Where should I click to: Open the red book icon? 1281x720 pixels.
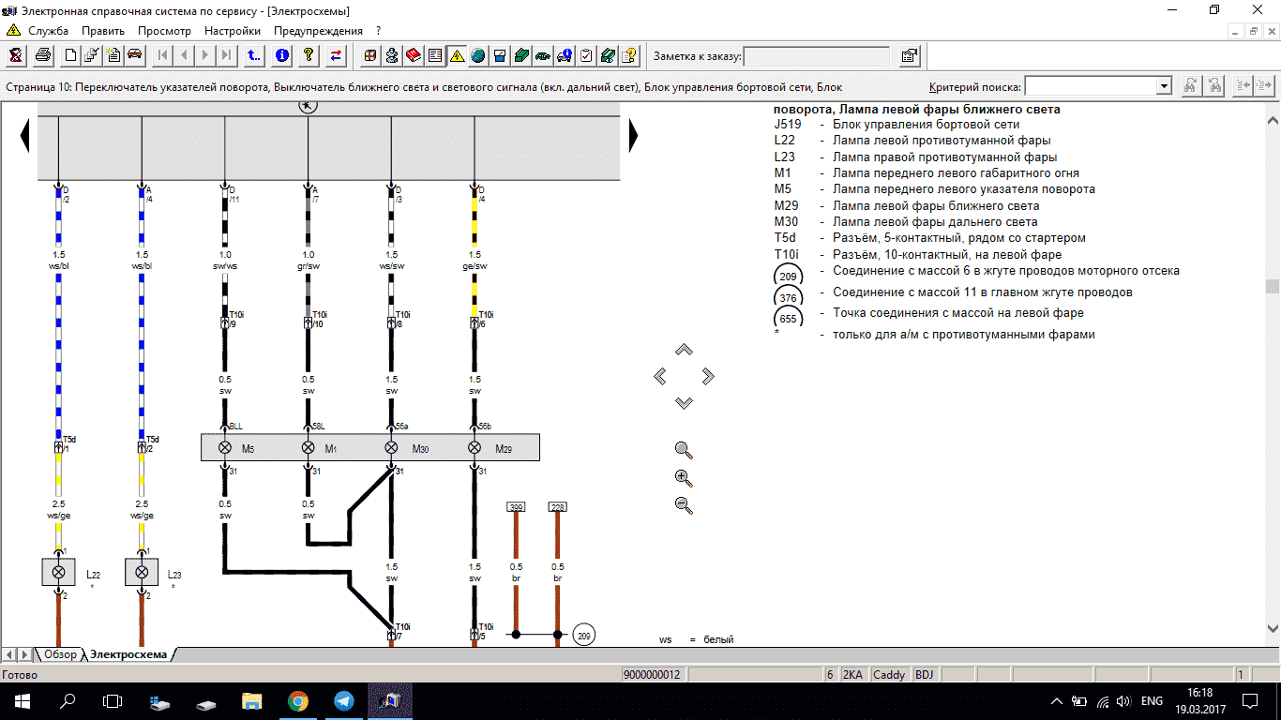[x=414, y=55]
